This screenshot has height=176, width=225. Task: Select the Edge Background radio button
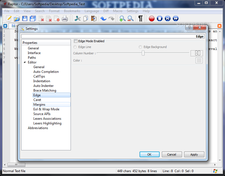[140, 47]
